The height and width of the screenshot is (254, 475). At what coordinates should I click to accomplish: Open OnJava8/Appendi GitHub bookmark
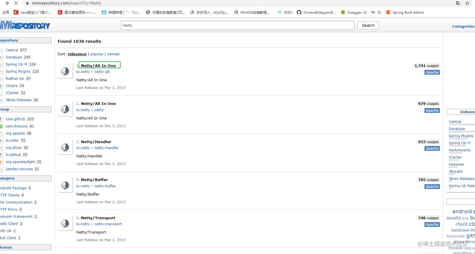point(316,13)
